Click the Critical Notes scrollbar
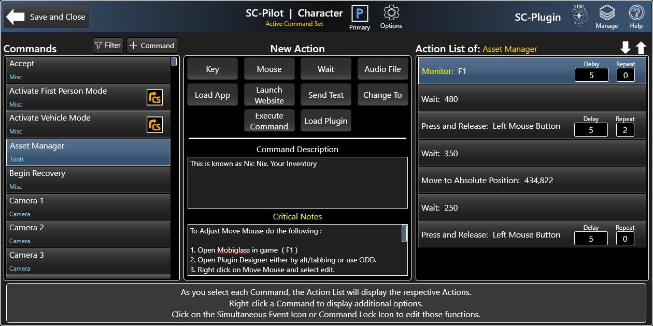The width and height of the screenshot is (653, 326). (404, 234)
